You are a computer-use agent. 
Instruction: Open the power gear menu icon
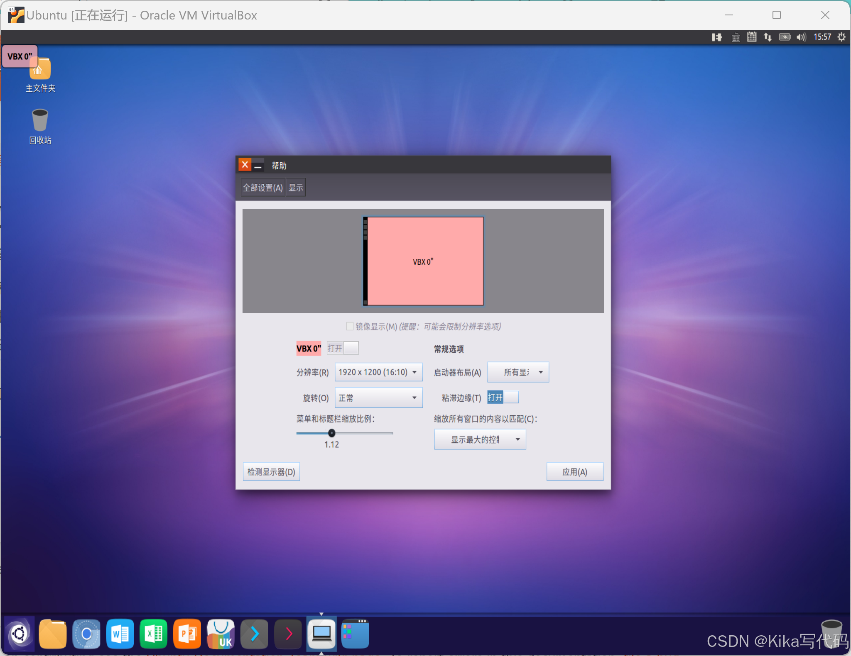click(x=841, y=37)
